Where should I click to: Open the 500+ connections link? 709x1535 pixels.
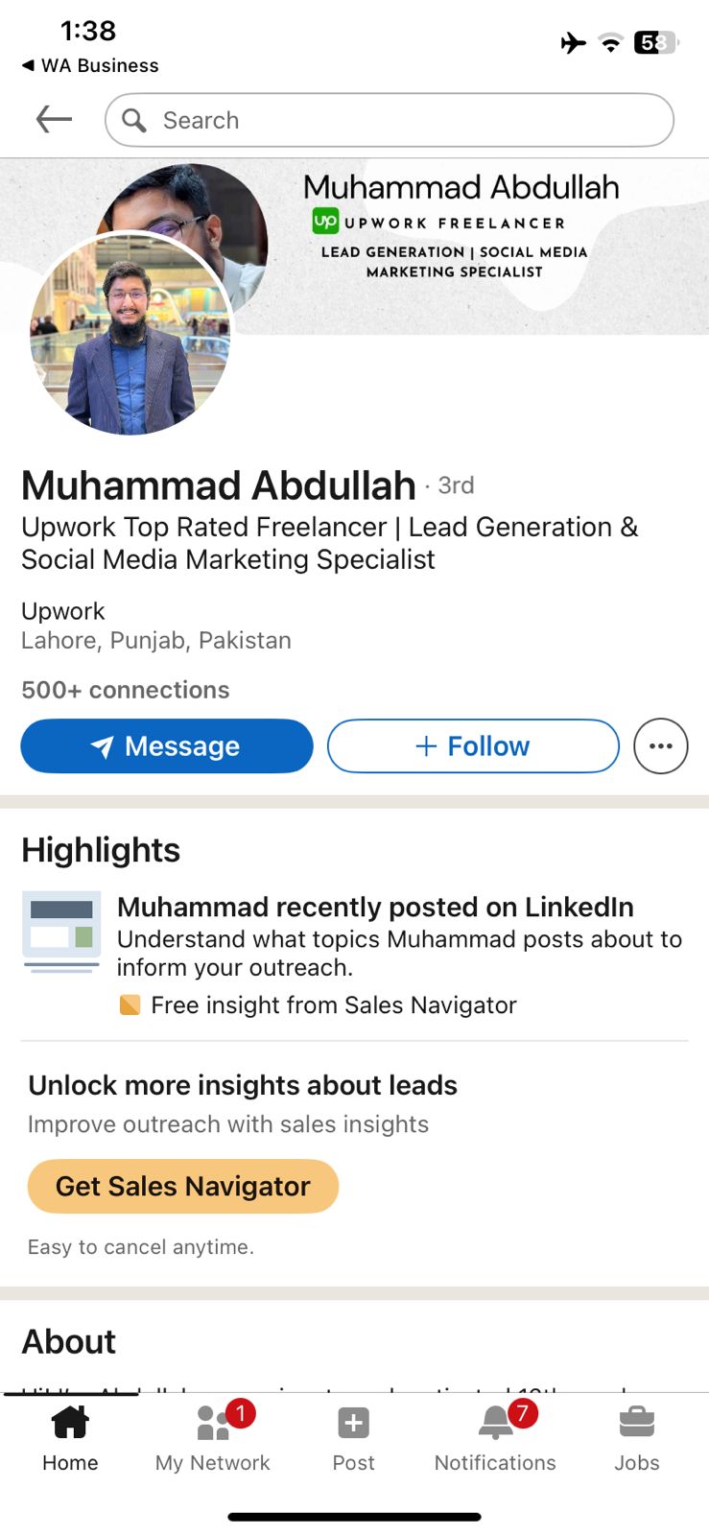coord(126,690)
